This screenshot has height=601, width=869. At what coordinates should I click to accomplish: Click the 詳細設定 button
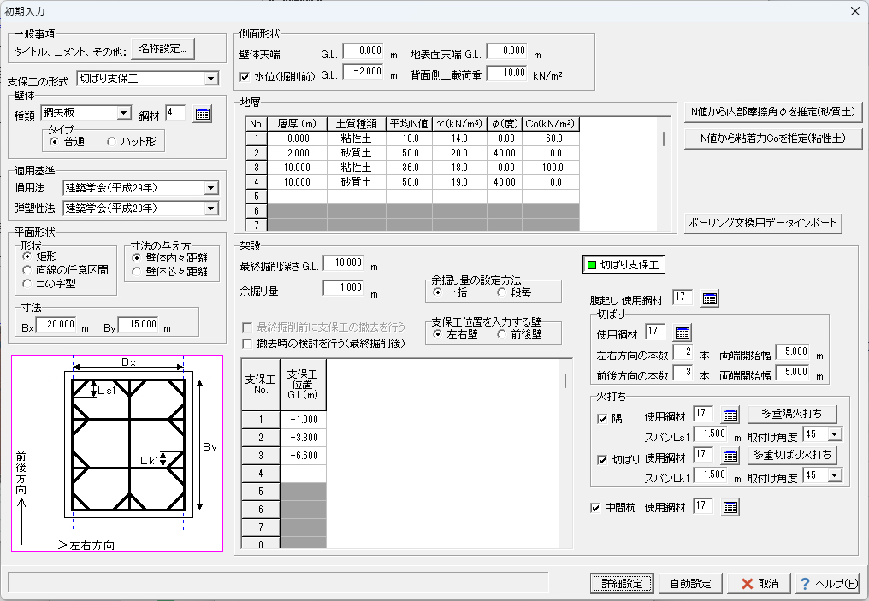coord(622,583)
